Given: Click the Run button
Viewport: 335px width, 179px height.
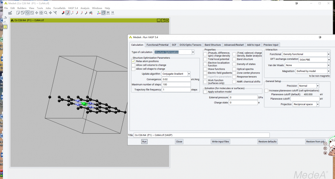Looking at the screenshot, I should click(144, 141).
